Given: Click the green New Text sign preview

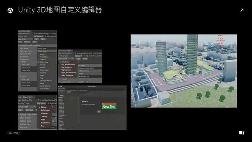Looking at the screenshot, I should coord(109,106).
